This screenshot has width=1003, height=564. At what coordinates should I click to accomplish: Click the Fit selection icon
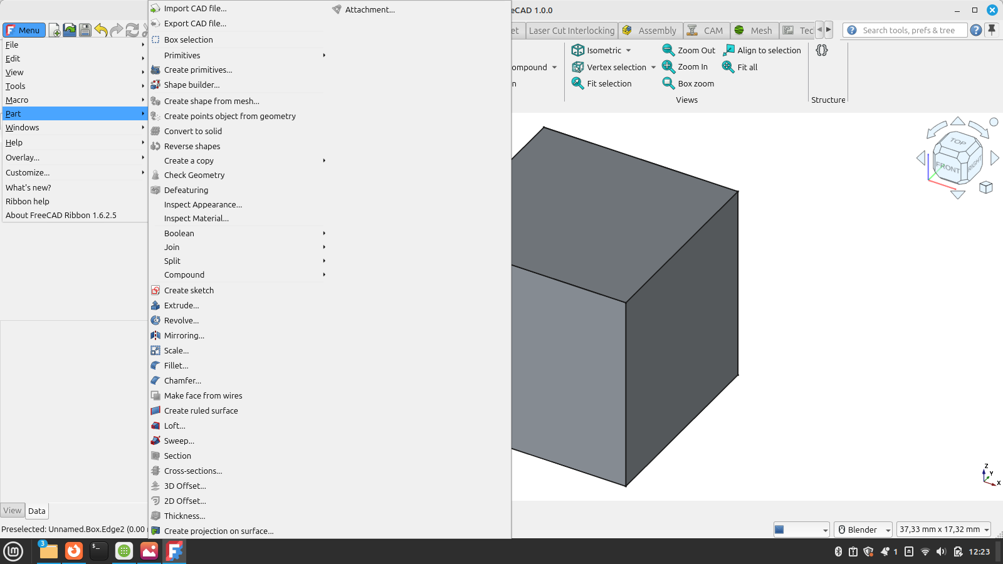[x=577, y=83]
